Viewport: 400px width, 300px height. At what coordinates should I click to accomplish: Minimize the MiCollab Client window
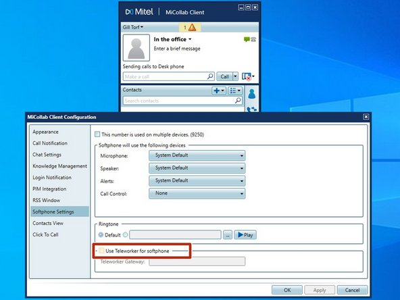click(241, 7)
